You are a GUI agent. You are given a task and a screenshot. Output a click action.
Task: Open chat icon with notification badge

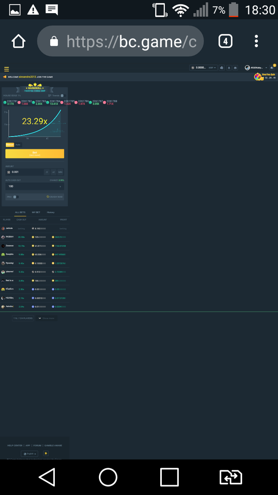tap(272, 68)
